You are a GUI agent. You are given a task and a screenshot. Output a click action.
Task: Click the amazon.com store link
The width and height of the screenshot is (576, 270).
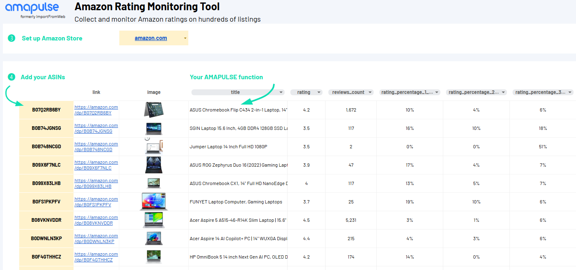click(x=151, y=38)
